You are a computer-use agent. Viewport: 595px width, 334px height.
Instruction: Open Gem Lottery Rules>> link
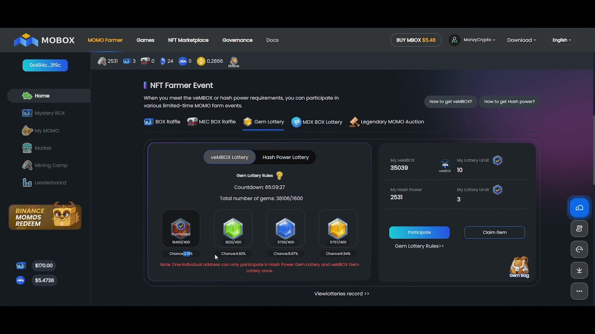click(419, 246)
